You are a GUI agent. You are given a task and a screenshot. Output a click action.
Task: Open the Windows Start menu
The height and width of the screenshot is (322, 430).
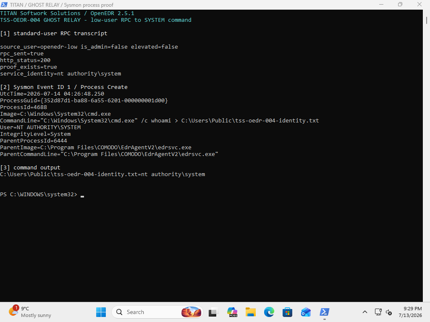pyautogui.click(x=101, y=312)
